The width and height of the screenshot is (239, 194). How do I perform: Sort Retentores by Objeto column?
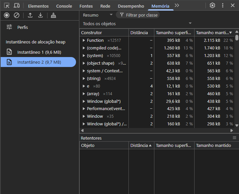pyautogui.click(x=104, y=145)
